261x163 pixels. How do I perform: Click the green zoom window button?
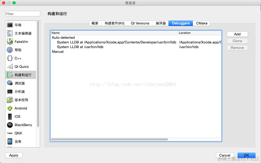click(x=14, y=3)
